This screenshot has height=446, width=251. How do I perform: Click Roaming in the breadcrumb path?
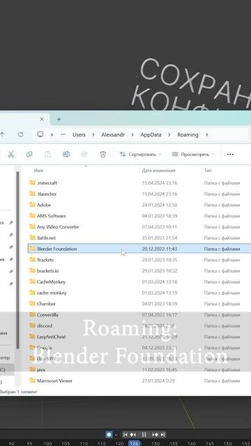pyautogui.click(x=188, y=134)
